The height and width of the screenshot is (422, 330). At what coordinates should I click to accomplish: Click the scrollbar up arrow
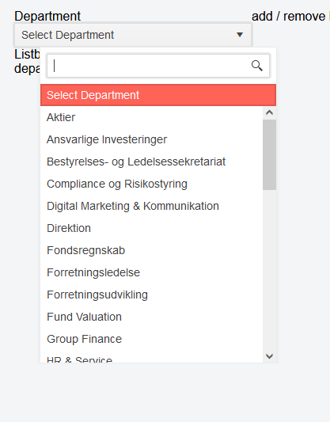[x=269, y=112]
